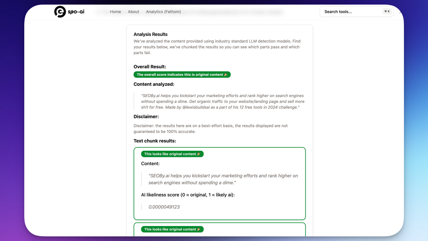The width and height of the screenshot is (428, 241).
Task: Click the score value 0.0000049123
Action: pyautogui.click(x=164, y=207)
